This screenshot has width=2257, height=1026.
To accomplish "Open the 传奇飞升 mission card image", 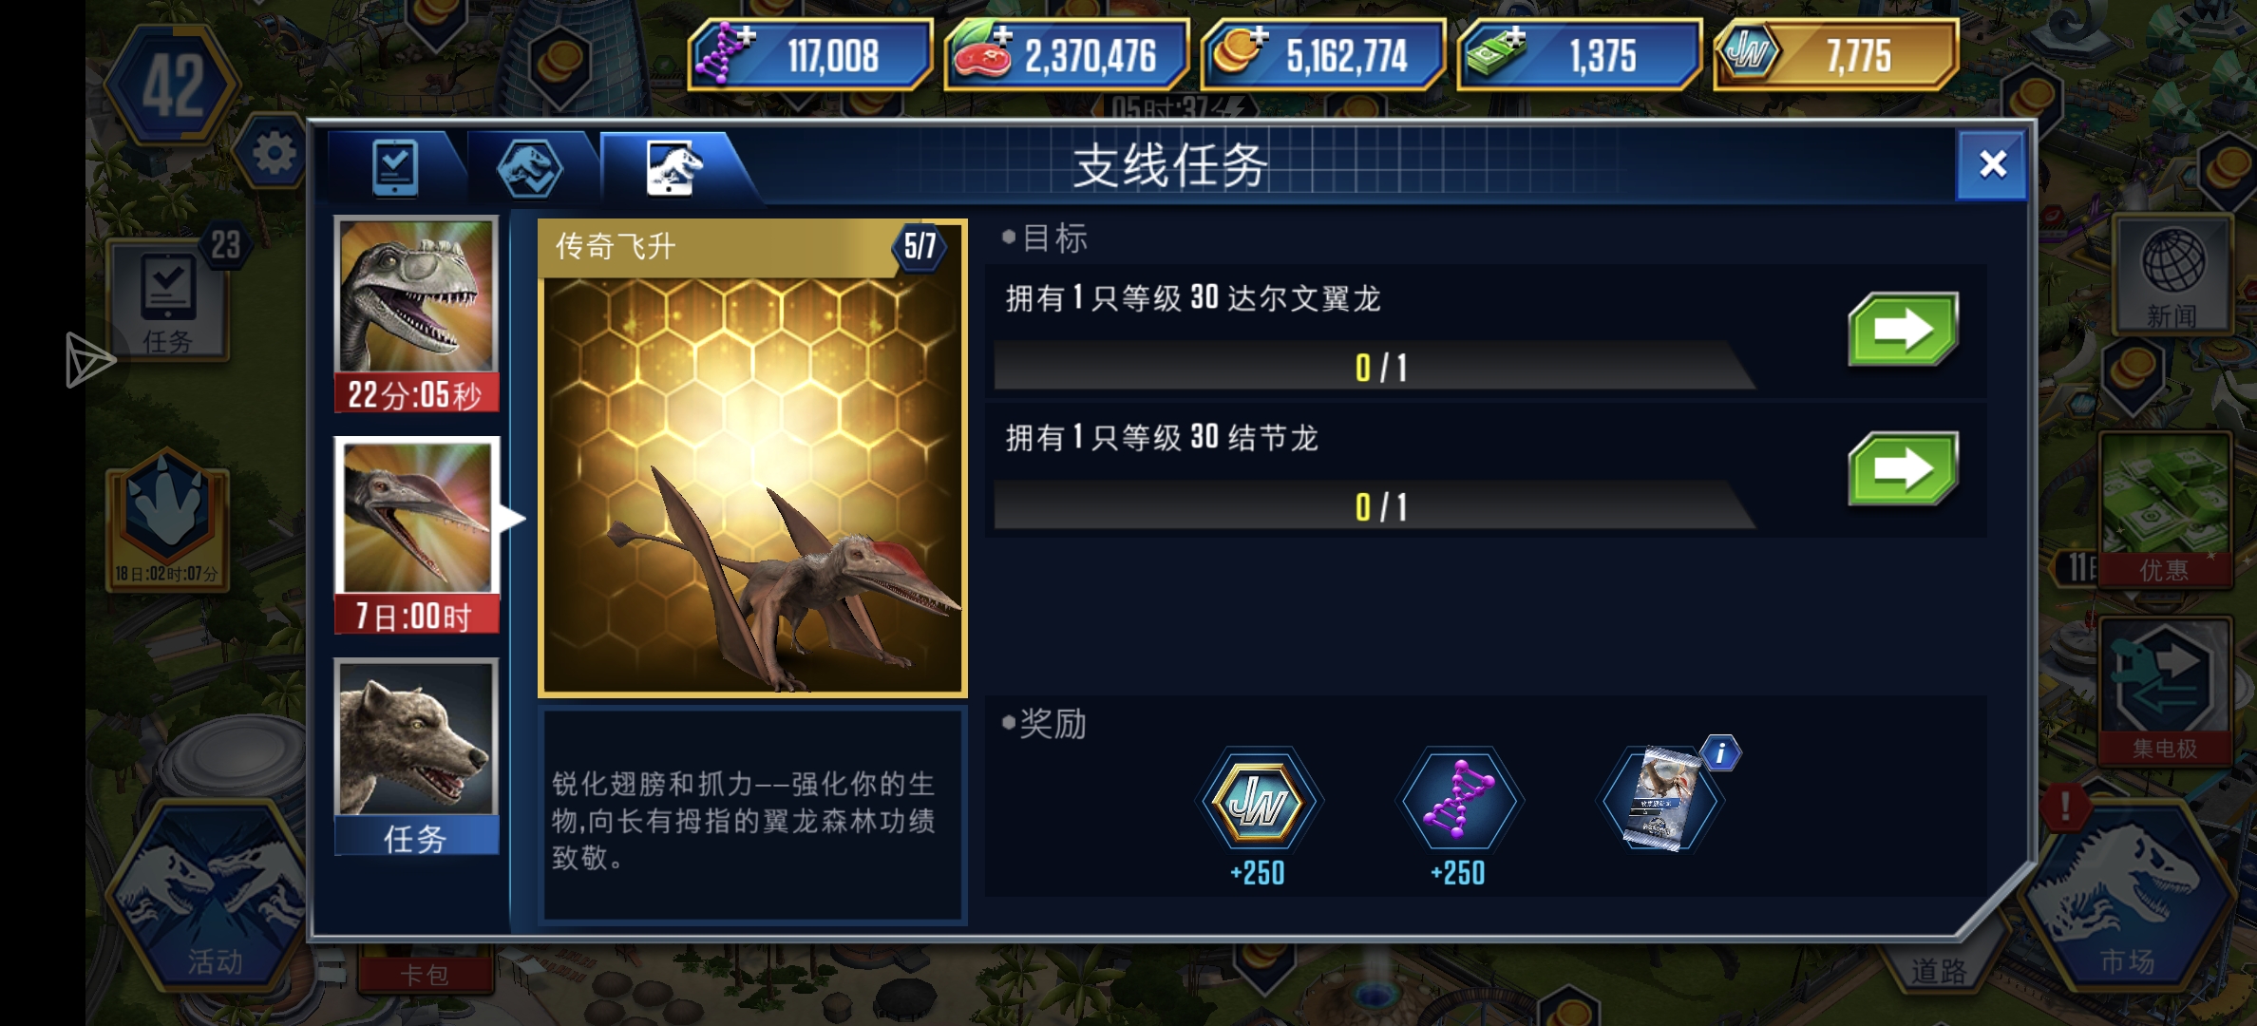I will pos(752,459).
